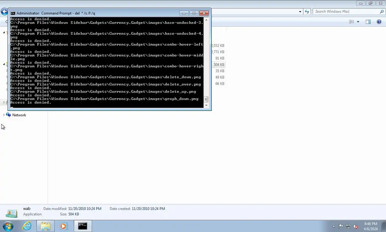Click the Network computer icon
This screenshot has height=232, width=386.
pyautogui.click(x=8, y=115)
